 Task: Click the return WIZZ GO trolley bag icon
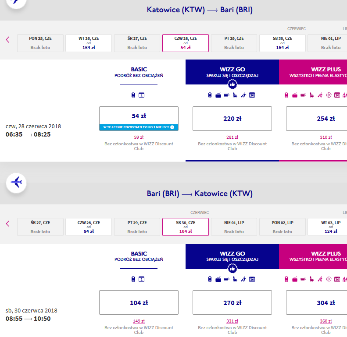[218, 279]
